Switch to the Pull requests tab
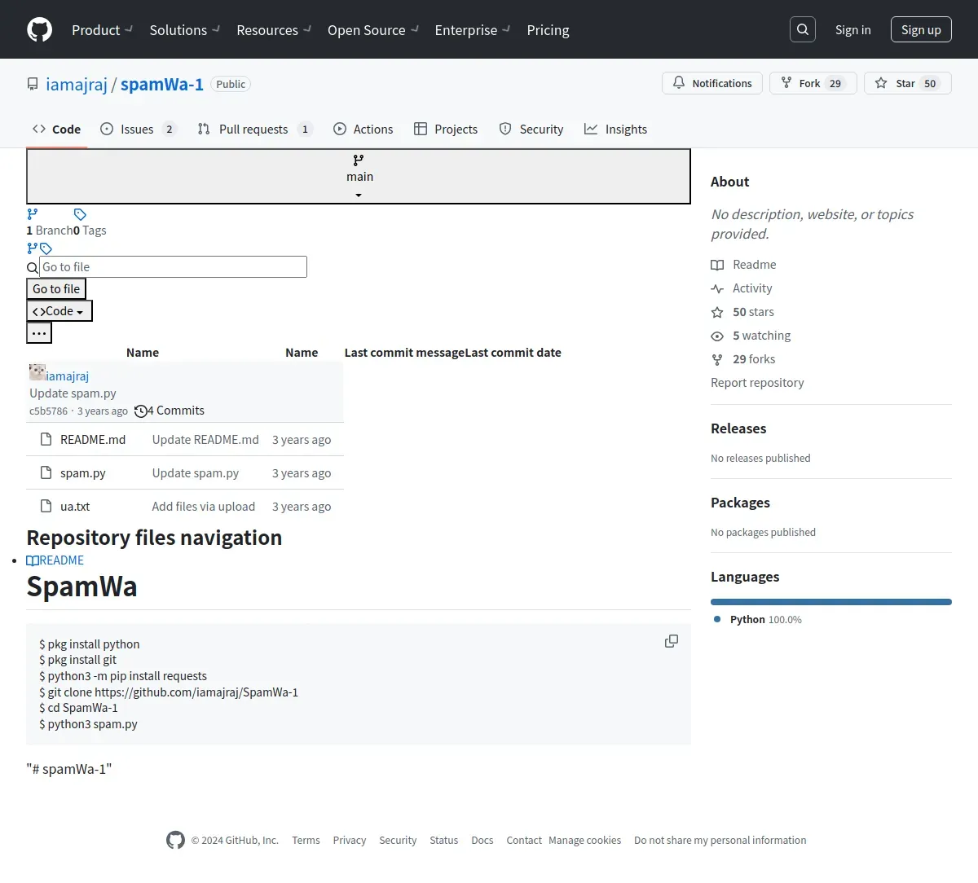Image resolution: width=978 pixels, height=883 pixels. point(254,129)
